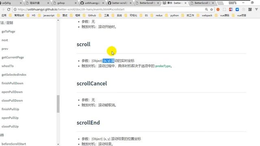Open closePullDown sidebar entry
Image resolution: width=260 pixels, height=146 pixels.
[12, 101]
